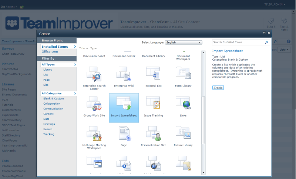Open PeopleFromProfile list link
Screen dimensions: 296x179
click(x=14, y=171)
